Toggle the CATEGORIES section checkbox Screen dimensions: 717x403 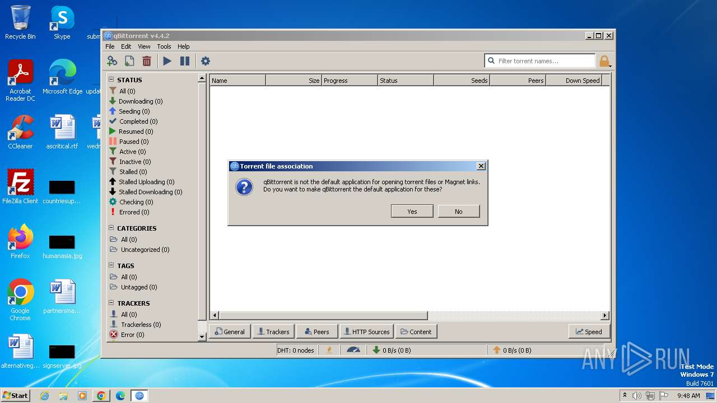[x=111, y=228]
